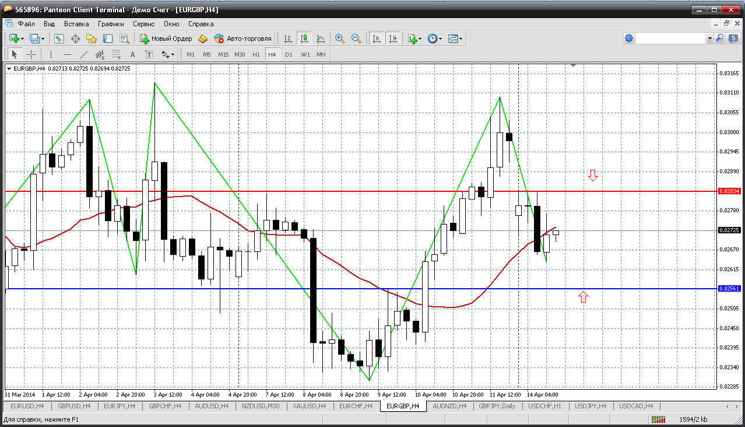
Task: Switch chart to line chart mode
Action: [x=320, y=38]
